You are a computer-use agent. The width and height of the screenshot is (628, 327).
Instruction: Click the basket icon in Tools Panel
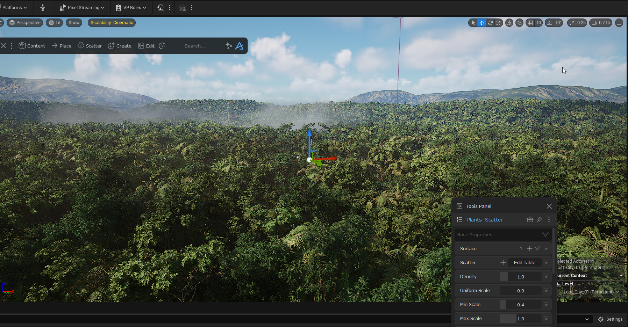click(x=530, y=219)
